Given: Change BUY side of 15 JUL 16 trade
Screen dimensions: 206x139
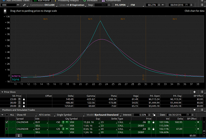Looking at the screenshot, I should 42,122.
